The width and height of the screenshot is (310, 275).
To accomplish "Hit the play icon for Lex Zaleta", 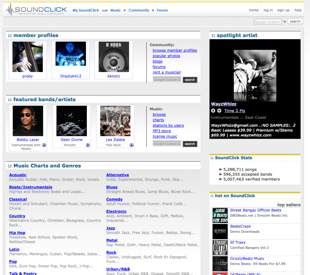I will coord(131,145).
